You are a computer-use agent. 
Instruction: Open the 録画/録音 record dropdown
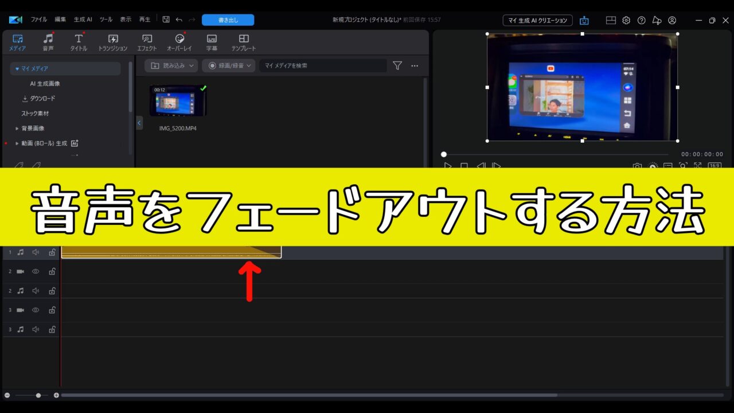point(230,66)
